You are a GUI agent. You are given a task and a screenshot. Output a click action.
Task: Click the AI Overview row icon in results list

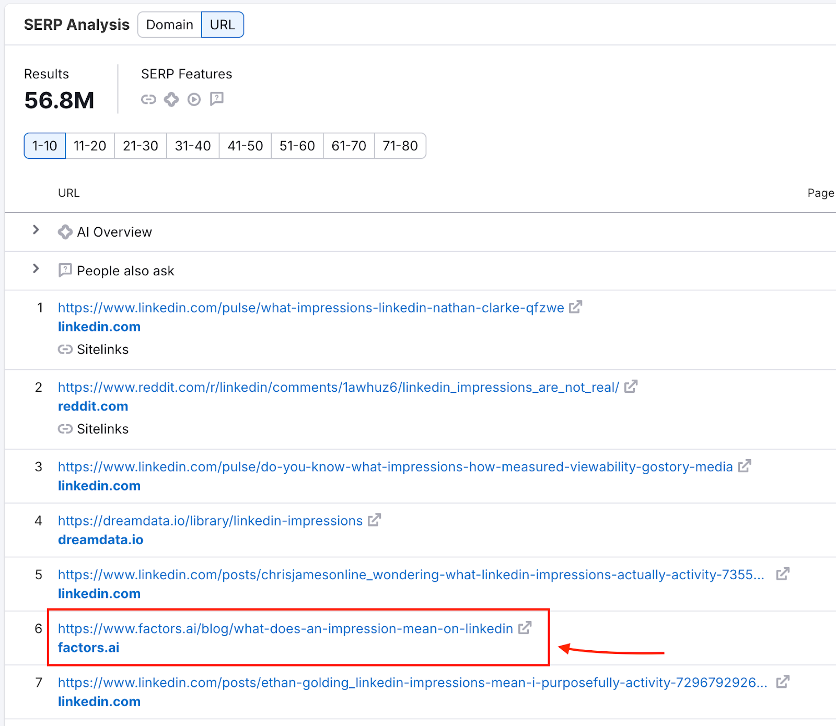pos(65,231)
